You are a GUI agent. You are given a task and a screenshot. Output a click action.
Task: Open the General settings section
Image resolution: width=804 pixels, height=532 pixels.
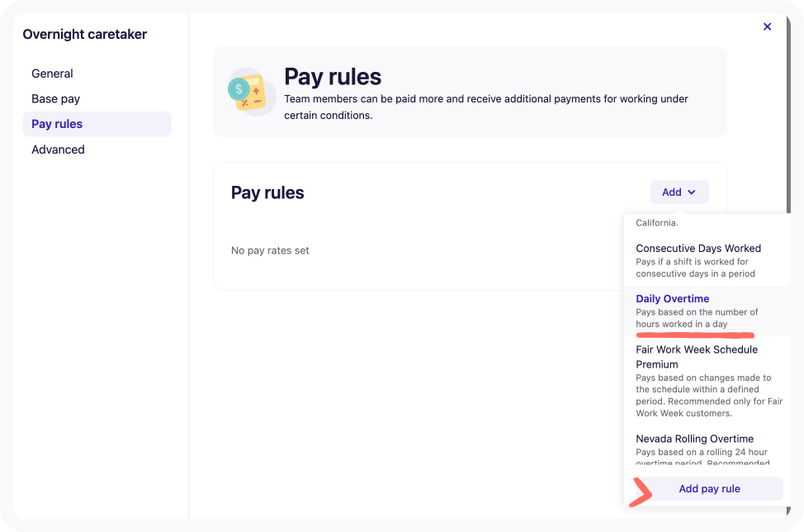[52, 74]
